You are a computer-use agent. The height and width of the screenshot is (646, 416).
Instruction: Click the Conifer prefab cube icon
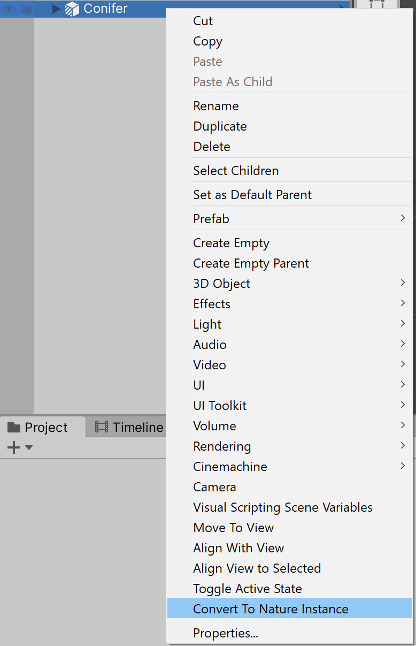pos(72,9)
